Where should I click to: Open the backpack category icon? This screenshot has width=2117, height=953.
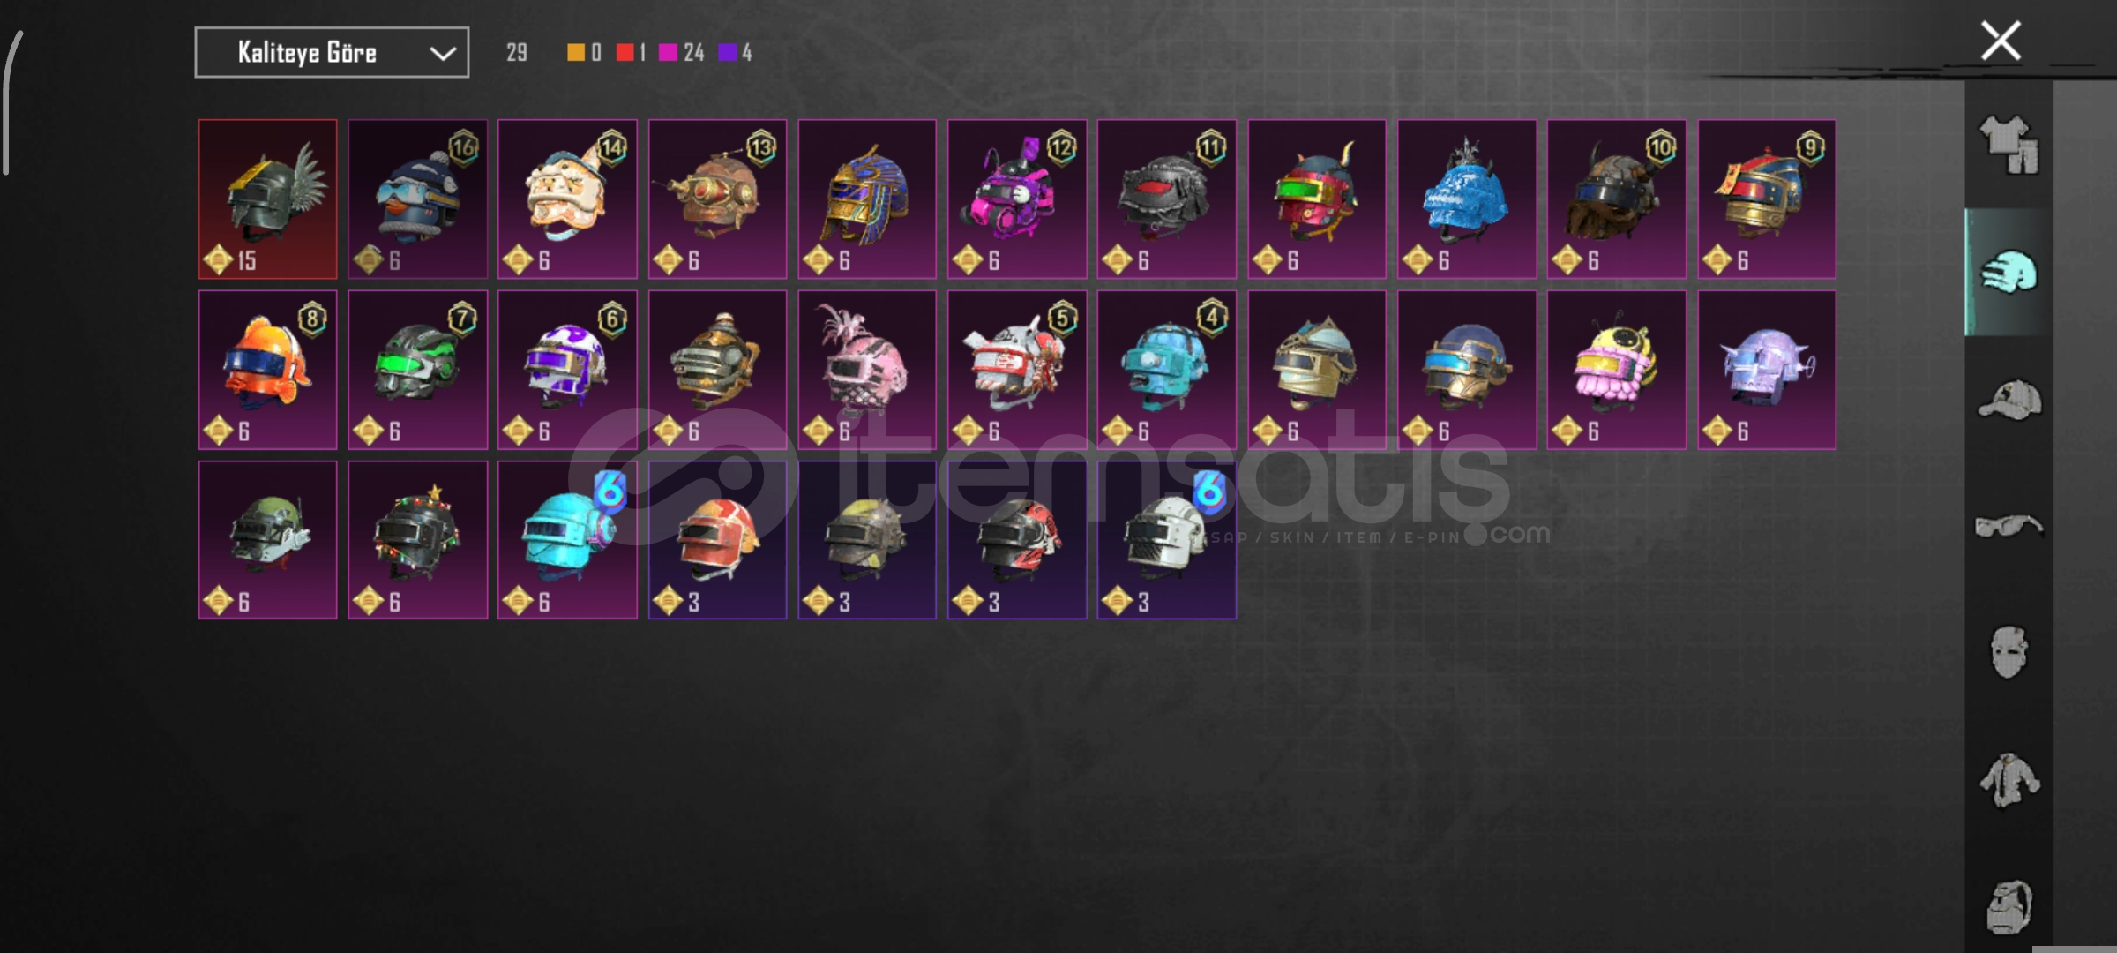click(2009, 906)
